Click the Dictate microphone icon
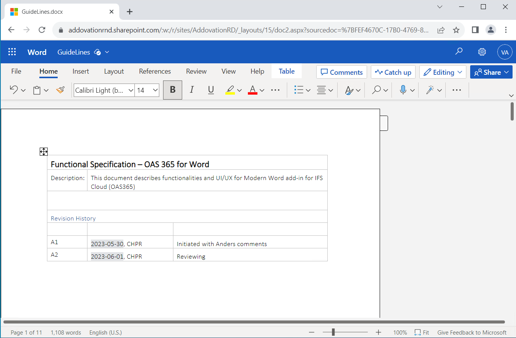Image resolution: width=516 pixels, height=338 pixels. tap(403, 90)
